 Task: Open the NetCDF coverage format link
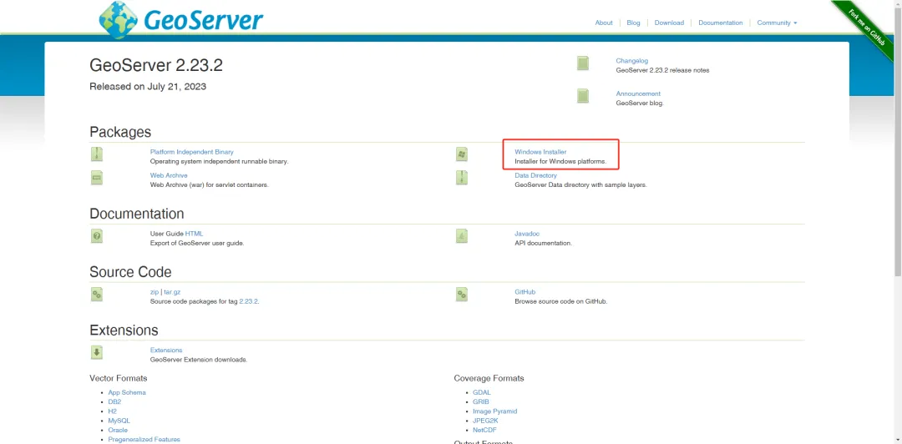(x=484, y=430)
